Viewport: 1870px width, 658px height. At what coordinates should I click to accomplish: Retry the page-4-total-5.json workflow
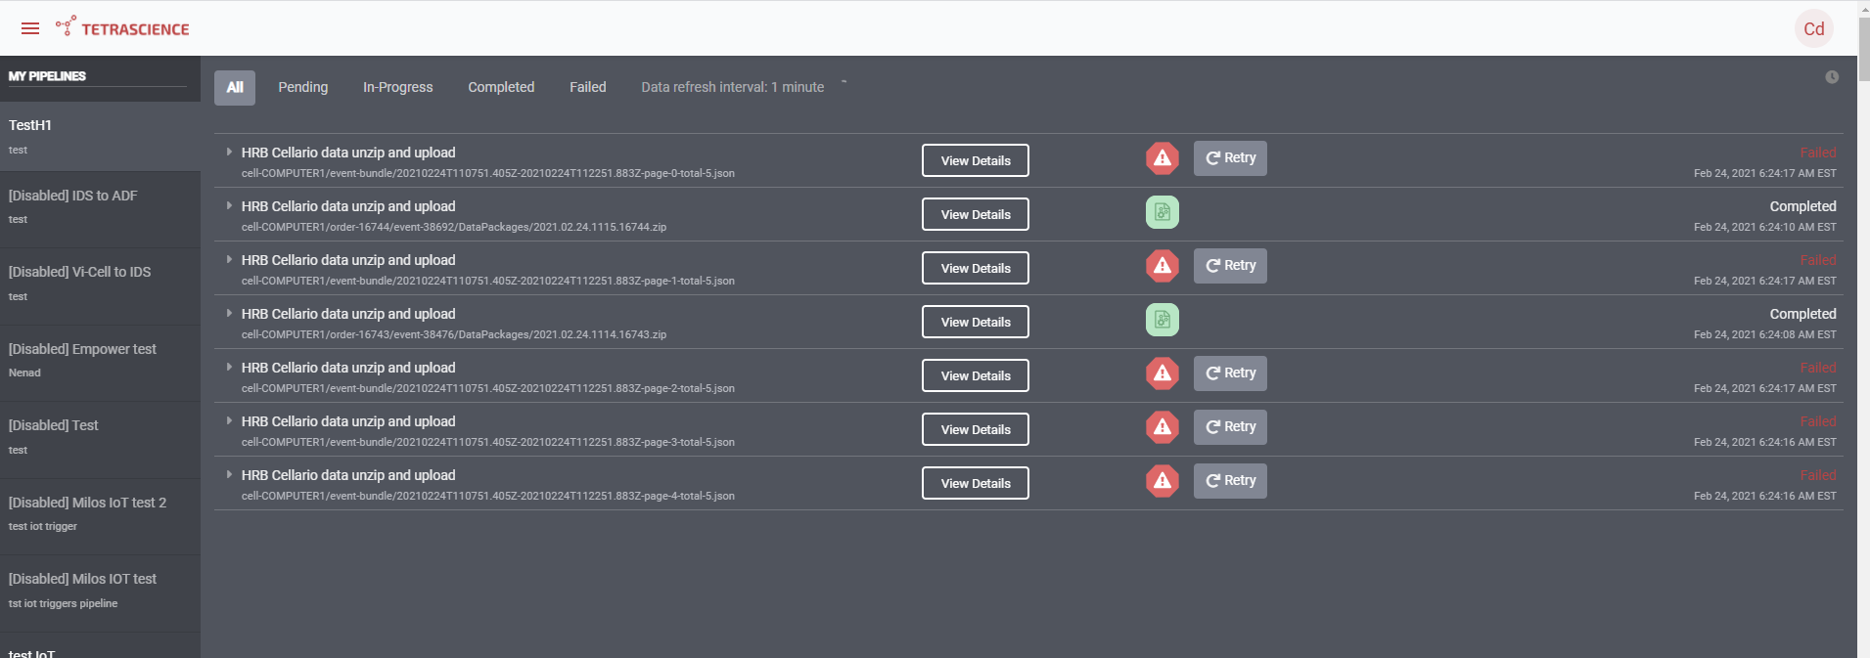[1230, 481]
